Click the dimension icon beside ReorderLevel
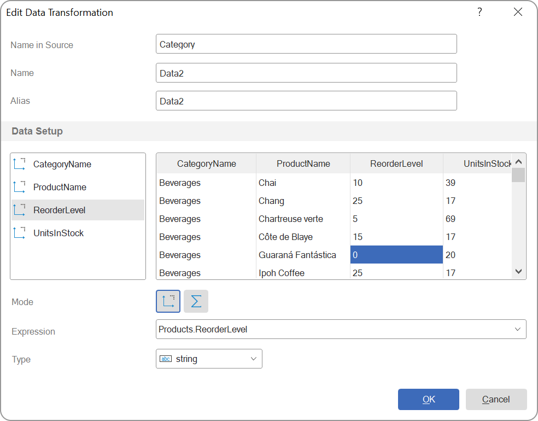The image size is (538, 421). 19,209
